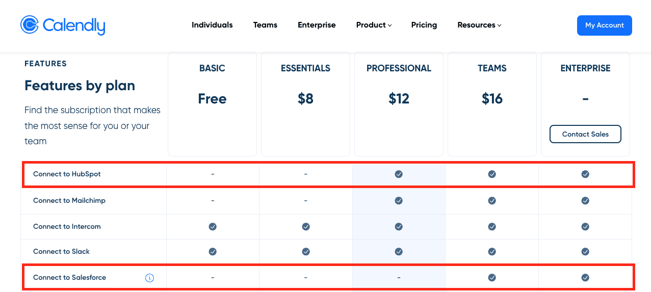Click Intercom checkmark in Enterprise column
Viewport: 651px width, 292px height.
pos(585,227)
